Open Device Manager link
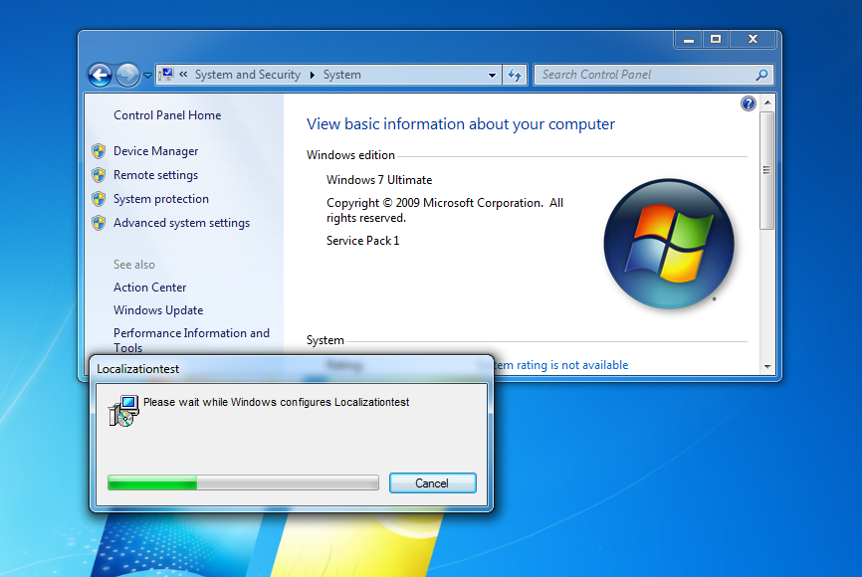862x577 pixels. (155, 151)
